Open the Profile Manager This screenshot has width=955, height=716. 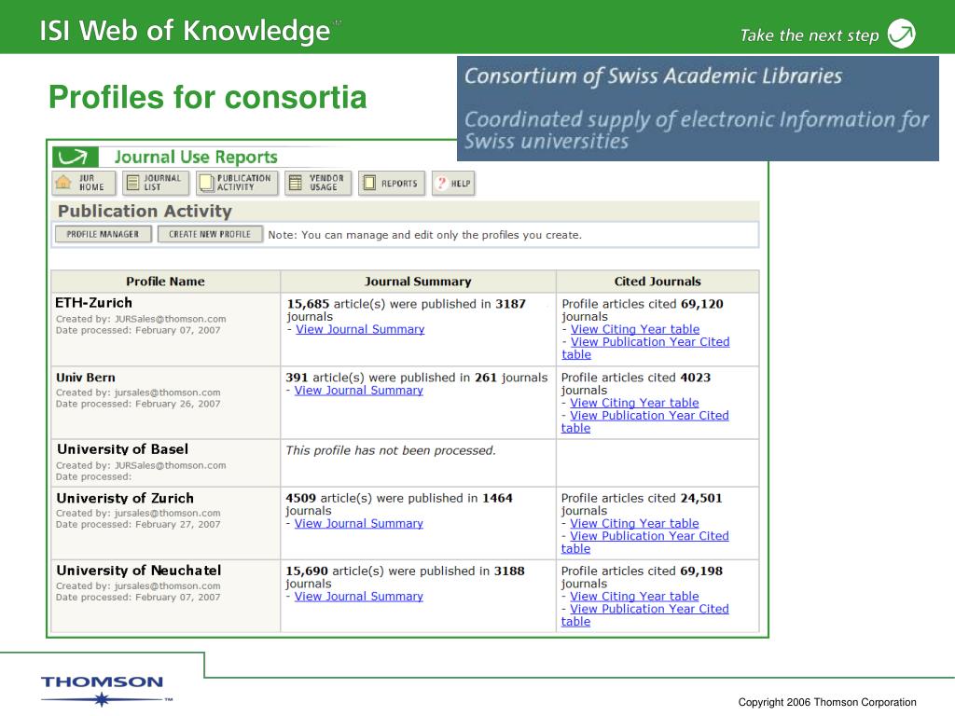tap(103, 234)
